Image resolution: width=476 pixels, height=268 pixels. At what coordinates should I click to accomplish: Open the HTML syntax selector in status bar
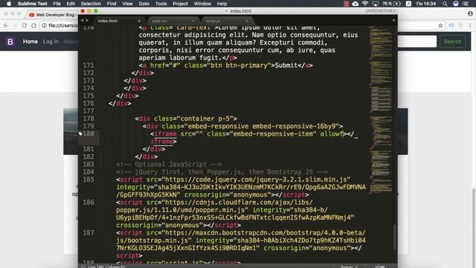pyautogui.click(x=380, y=267)
